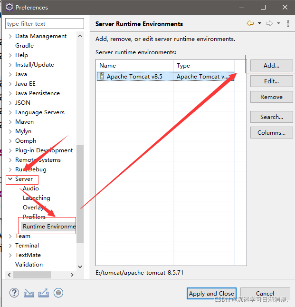Click the Cancel button
Image resolution: width=295 pixels, height=307 pixels.
click(x=265, y=294)
